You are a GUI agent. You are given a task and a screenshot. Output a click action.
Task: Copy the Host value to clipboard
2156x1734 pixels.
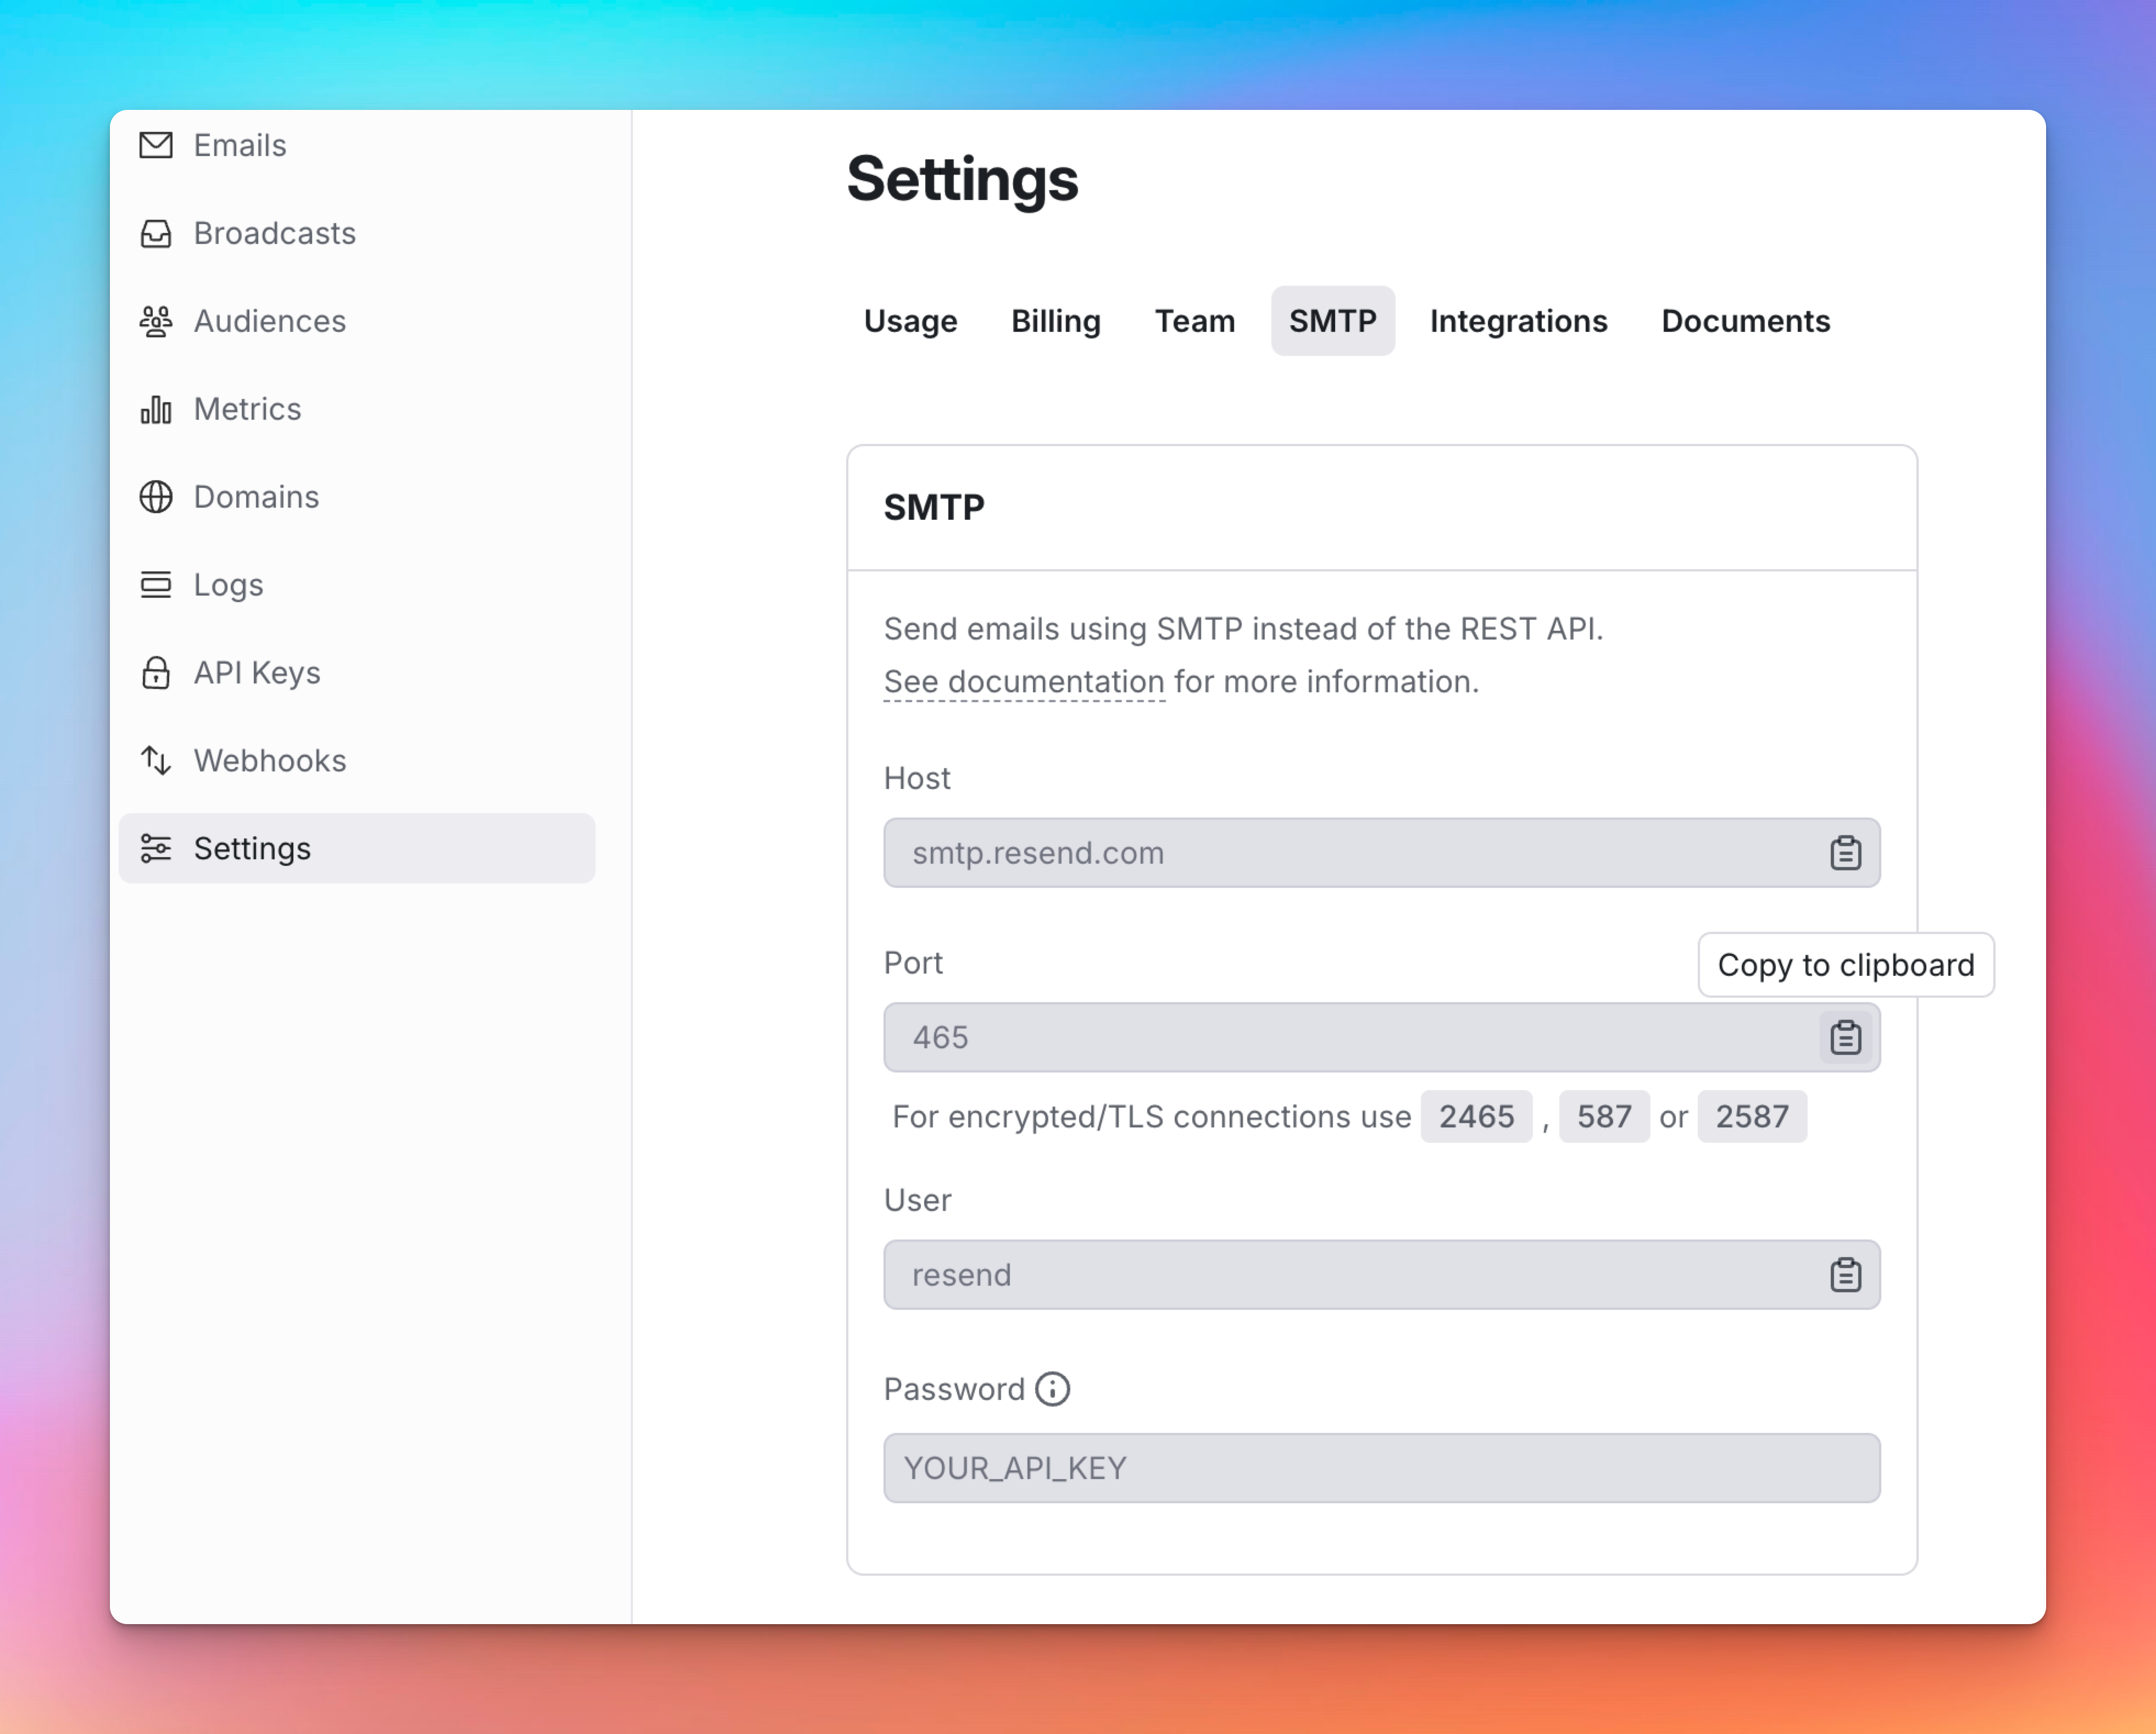click(1845, 853)
